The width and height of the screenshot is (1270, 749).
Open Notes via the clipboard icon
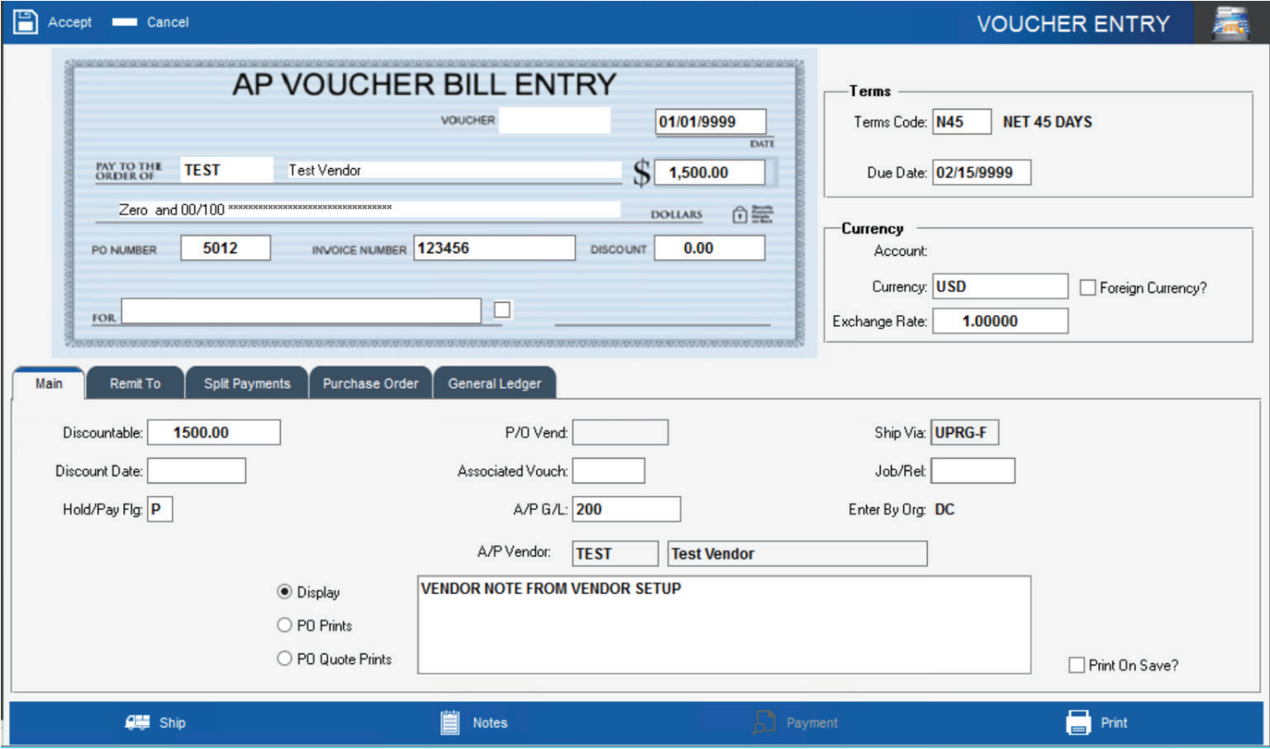pos(450,722)
